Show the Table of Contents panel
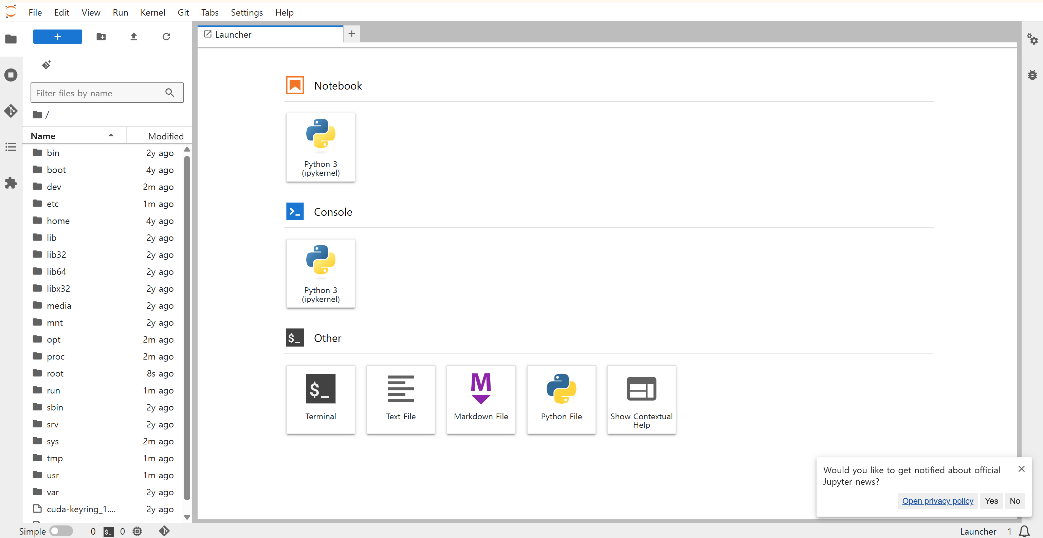 coord(11,147)
